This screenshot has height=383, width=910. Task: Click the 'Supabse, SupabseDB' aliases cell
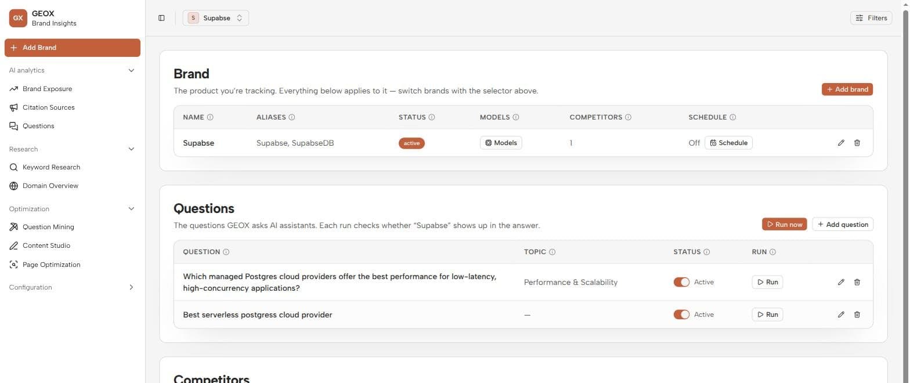tap(295, 143)
